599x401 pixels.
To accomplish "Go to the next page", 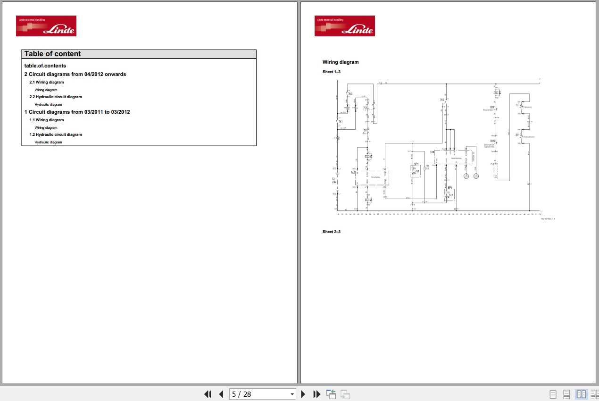I will coord(303,394).
